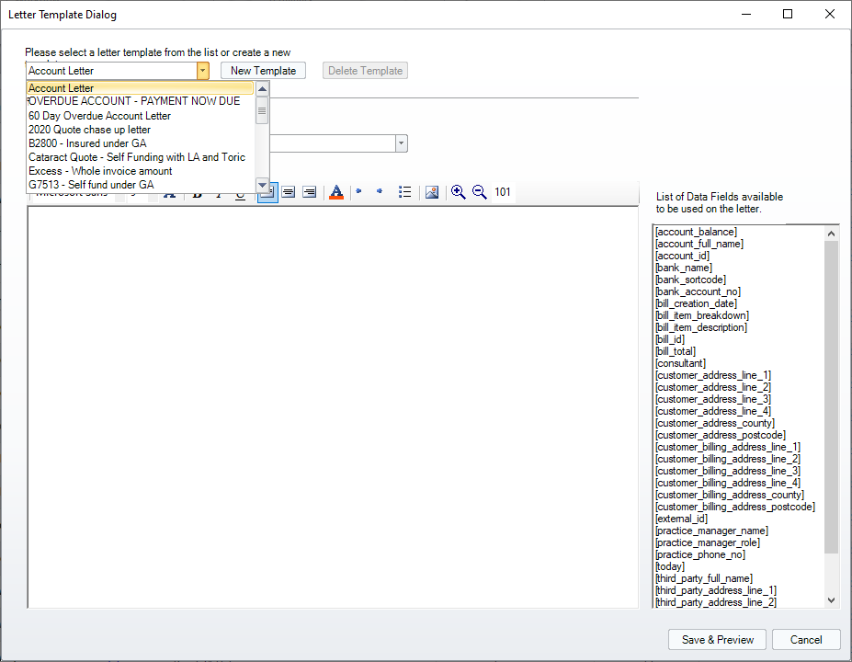Viewport: 852px width, 662px height.
Task: Click the data fields list scroll-down arrow
Action: pos(832,599)
